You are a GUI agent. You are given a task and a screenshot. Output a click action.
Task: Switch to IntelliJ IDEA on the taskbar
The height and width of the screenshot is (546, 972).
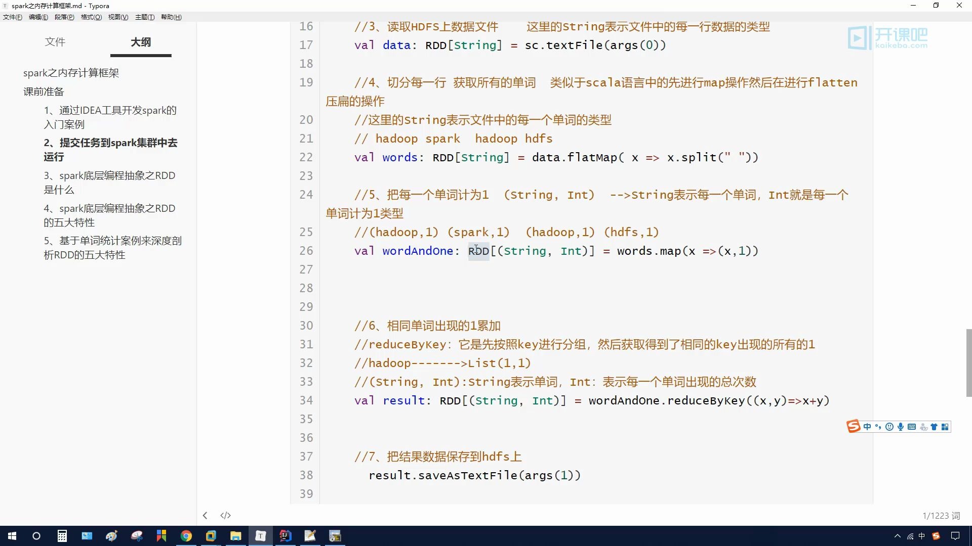(286, 536)
